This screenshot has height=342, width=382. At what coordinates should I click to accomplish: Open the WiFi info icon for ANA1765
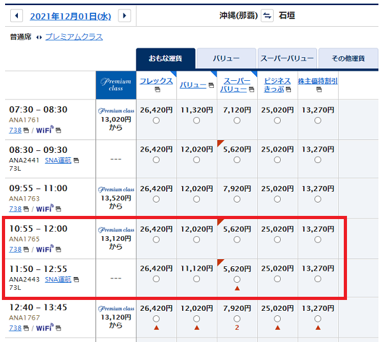click(x=58, y=250)
